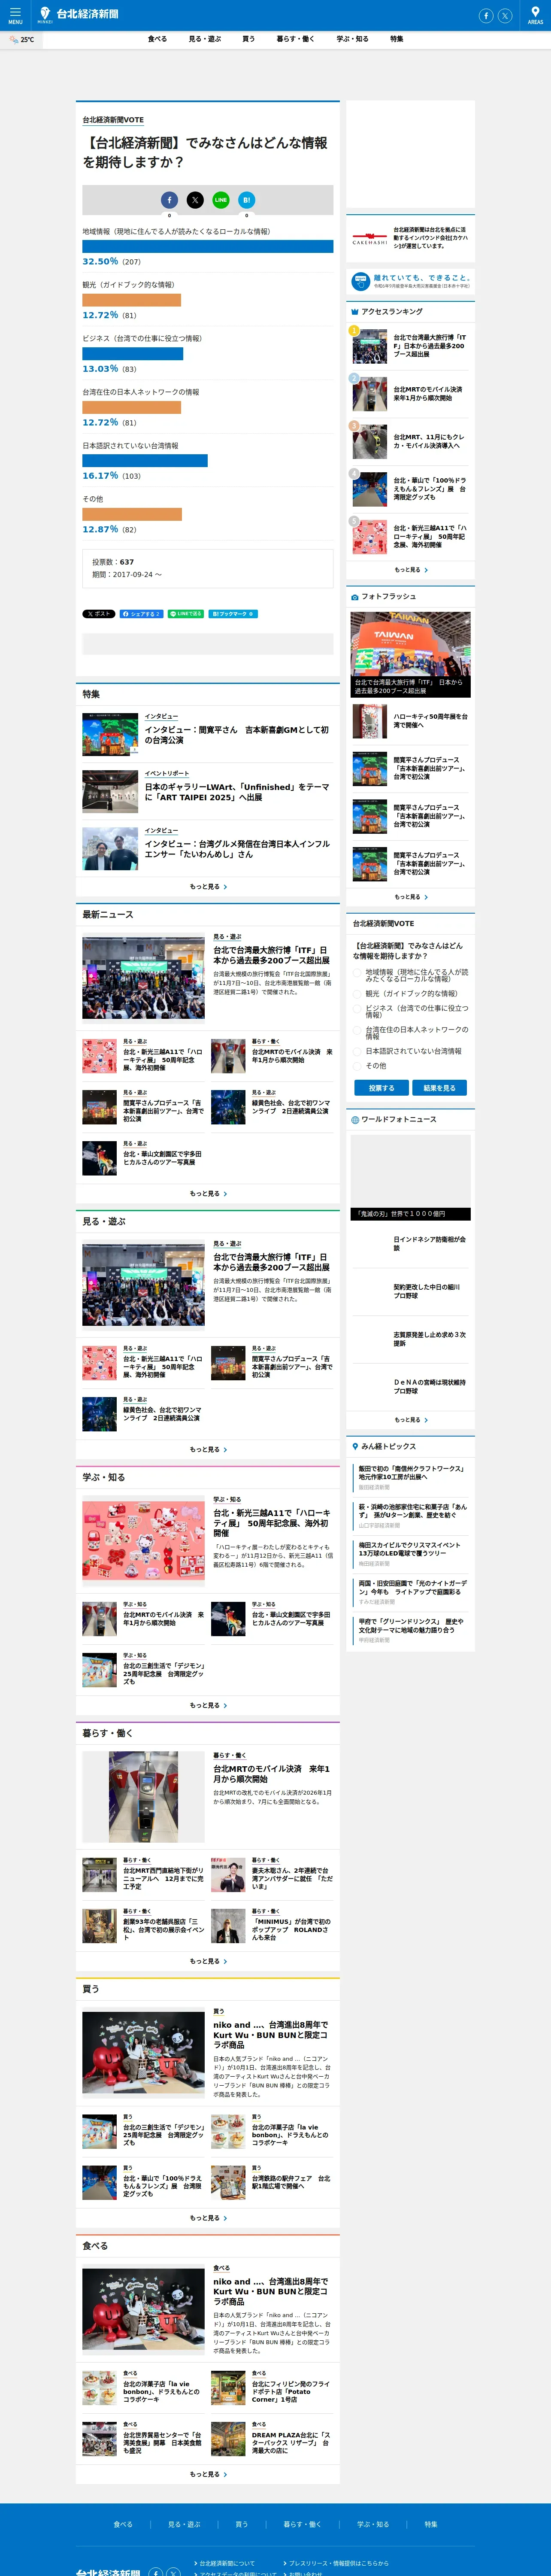The width and height of the screenshot is (551, 2576).
Task: Expand もっと見る under 最新ニュース section
Action: 208,1194
